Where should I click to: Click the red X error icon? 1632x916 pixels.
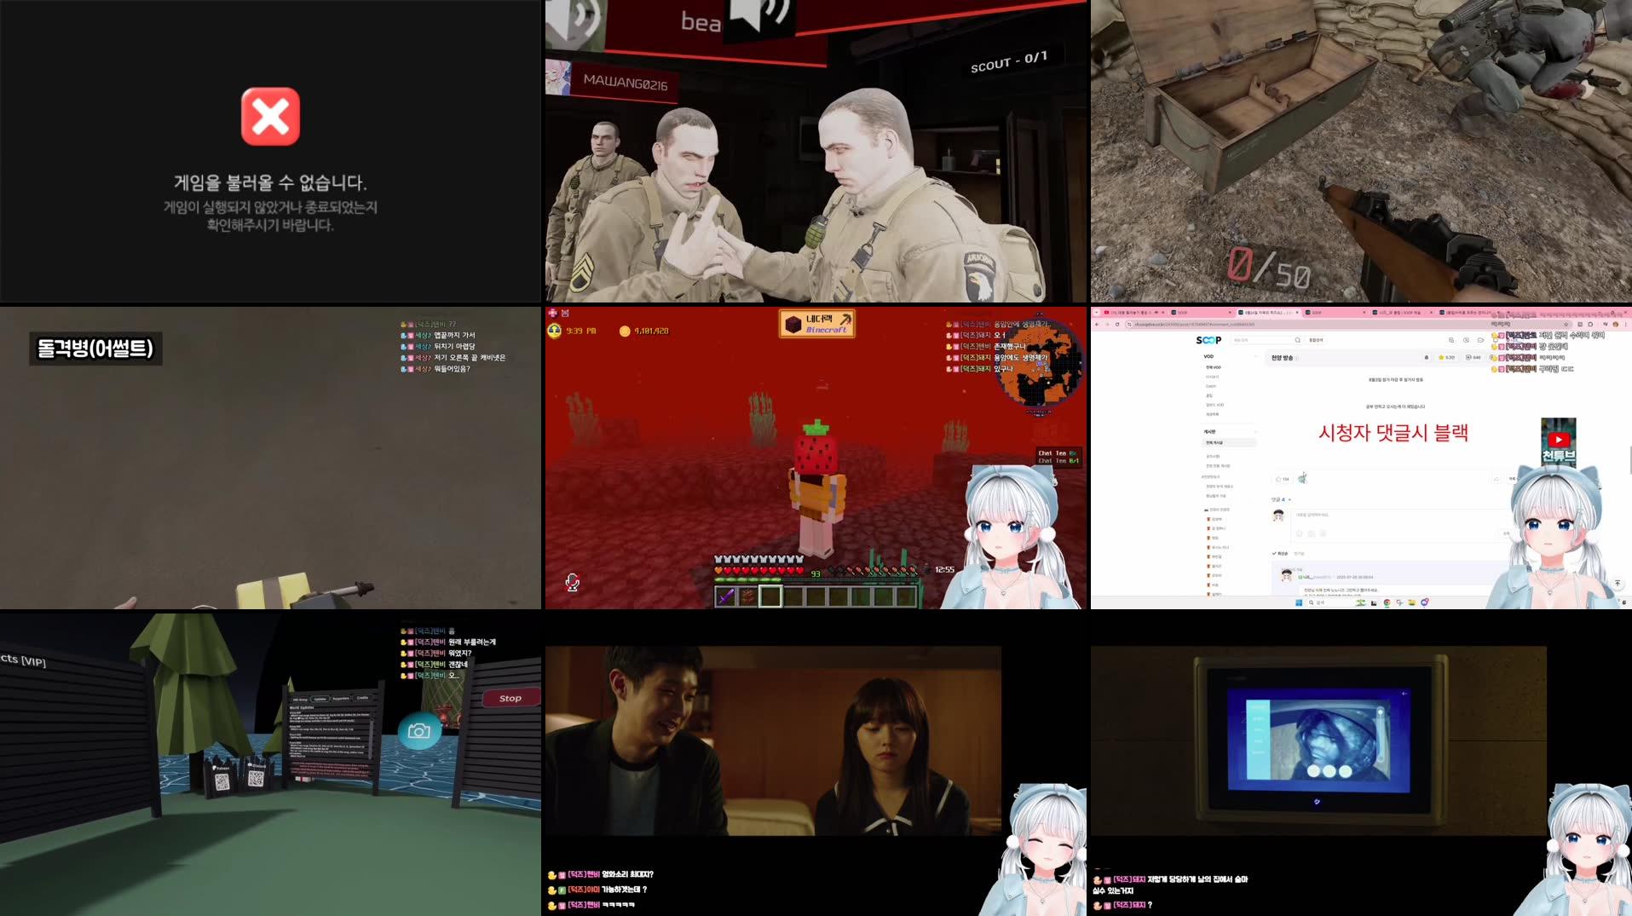[270, 117]
